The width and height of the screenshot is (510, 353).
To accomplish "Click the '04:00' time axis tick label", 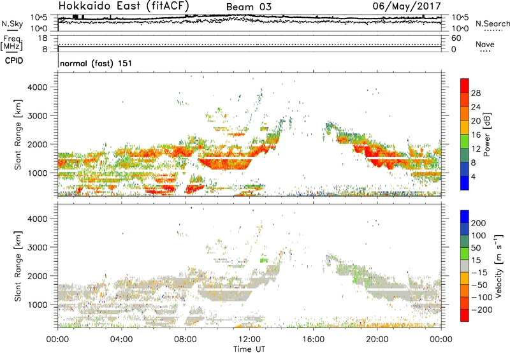I will click(x=122, y=340).
